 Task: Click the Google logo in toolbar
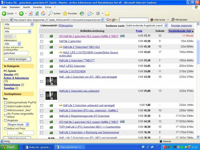tap(111, 20)
